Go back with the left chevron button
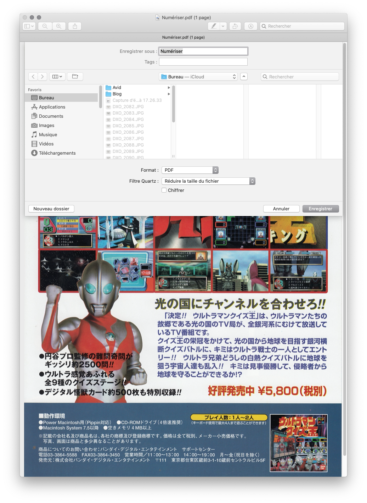Viewport: 367px width, 503px height. (33, 77)
